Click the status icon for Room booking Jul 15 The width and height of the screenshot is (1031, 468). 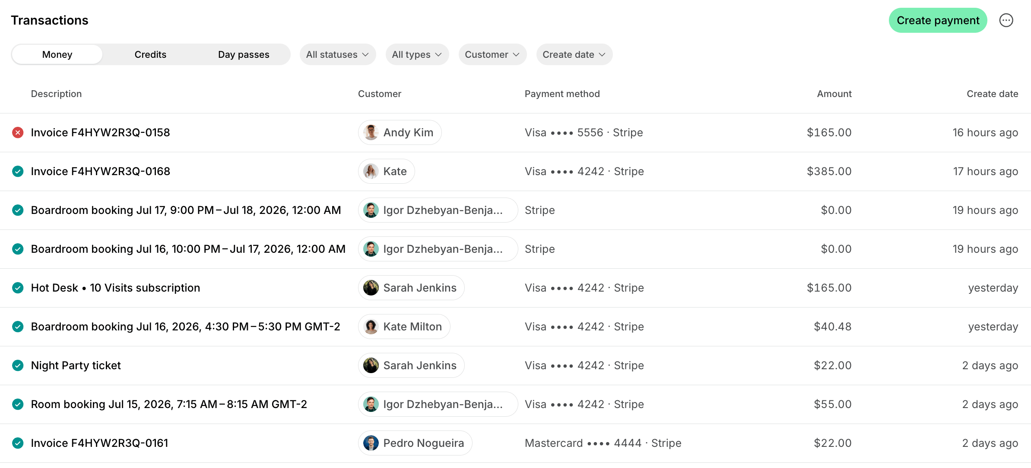coord(18,404)
